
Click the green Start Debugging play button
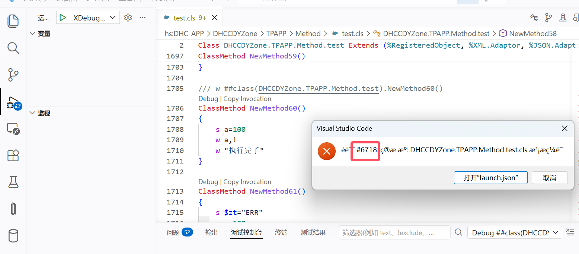click(x=63, y=18)
